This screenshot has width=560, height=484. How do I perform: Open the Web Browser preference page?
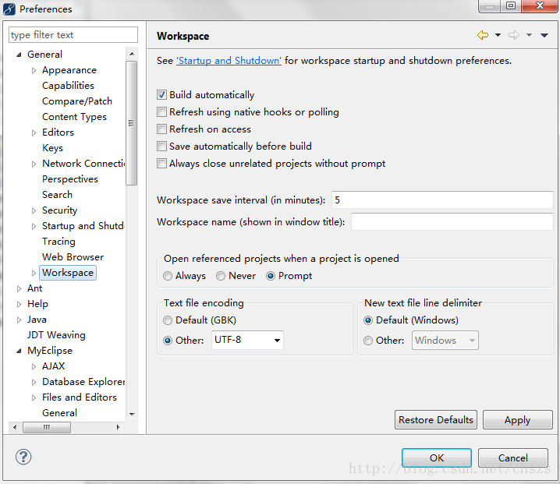click(73, 257)
